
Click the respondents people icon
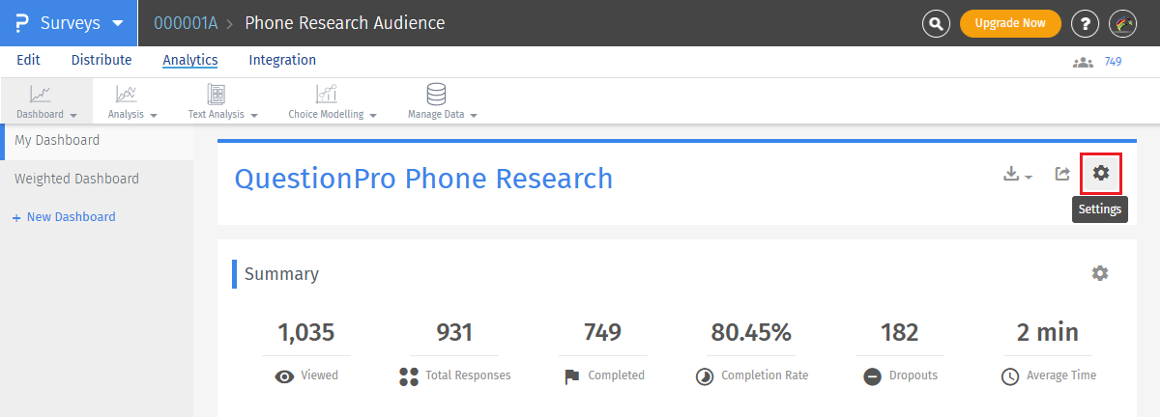[x=1083, y=61]
